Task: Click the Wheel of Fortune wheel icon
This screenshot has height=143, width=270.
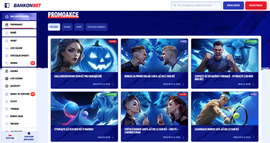Action: tap(7, 94)
